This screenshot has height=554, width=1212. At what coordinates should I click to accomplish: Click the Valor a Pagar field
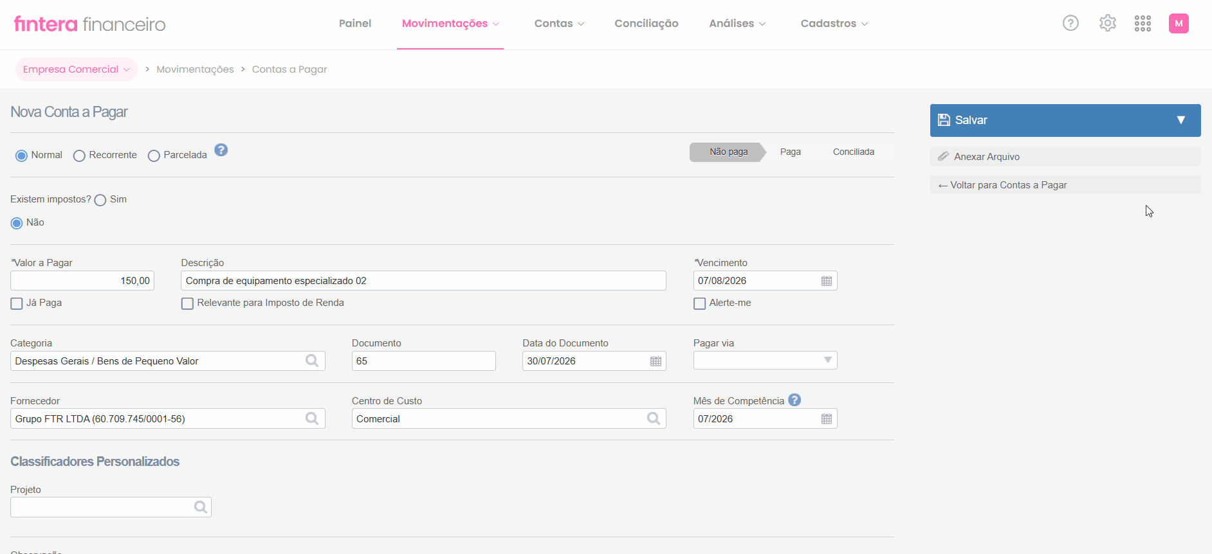pyautogui.click(x=82, y=281)
